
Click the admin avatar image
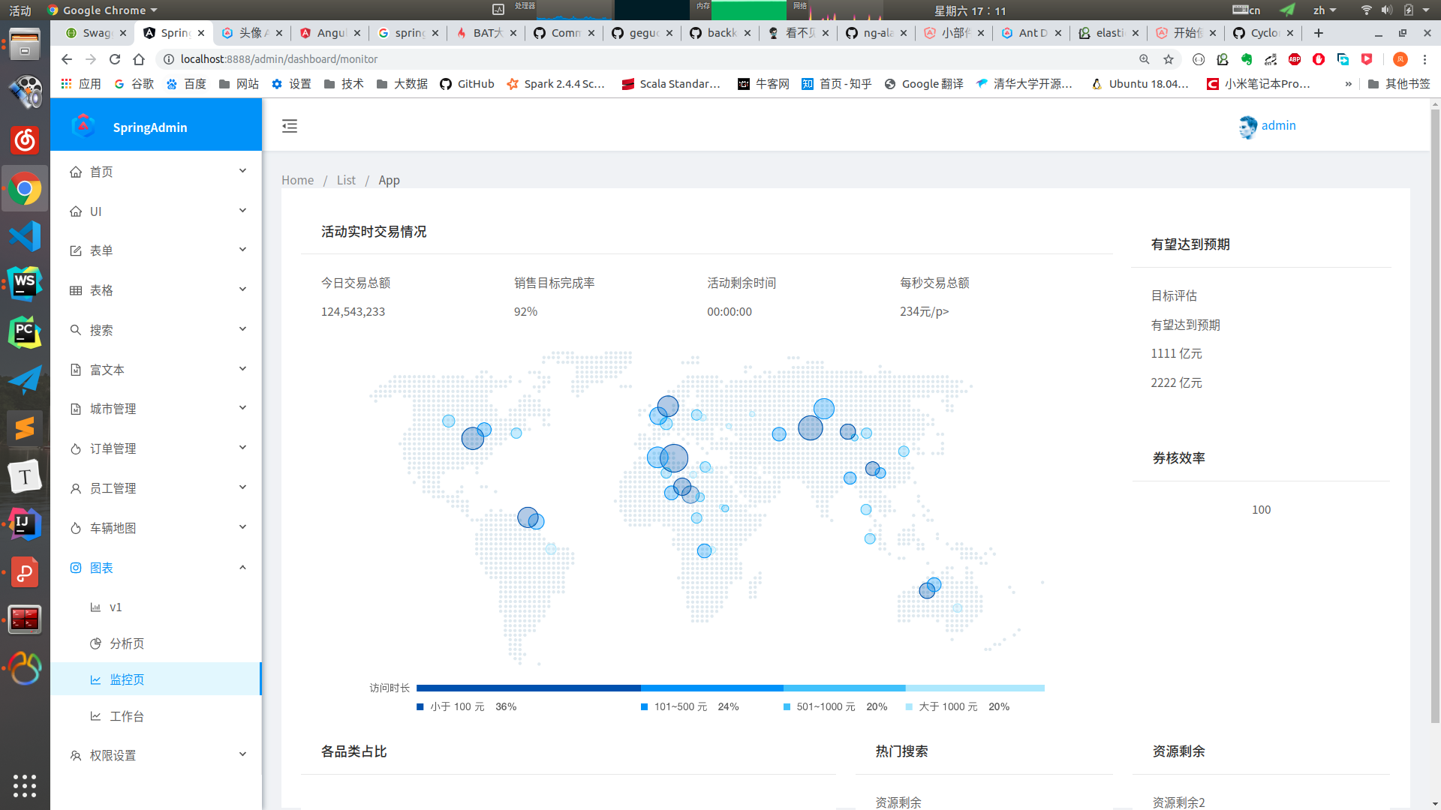[1247, 127]
